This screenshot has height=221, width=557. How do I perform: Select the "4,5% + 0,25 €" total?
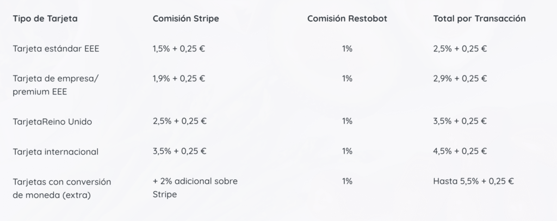click(x=460, y=151)
